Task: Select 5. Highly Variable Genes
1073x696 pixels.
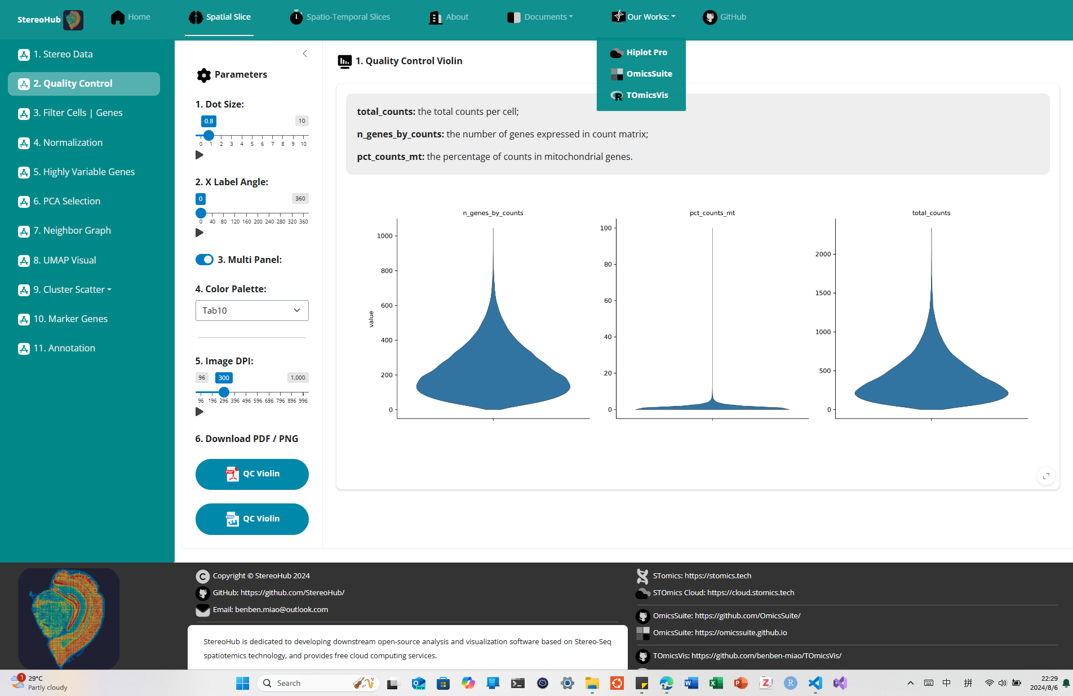Action: tap(83, 172)
